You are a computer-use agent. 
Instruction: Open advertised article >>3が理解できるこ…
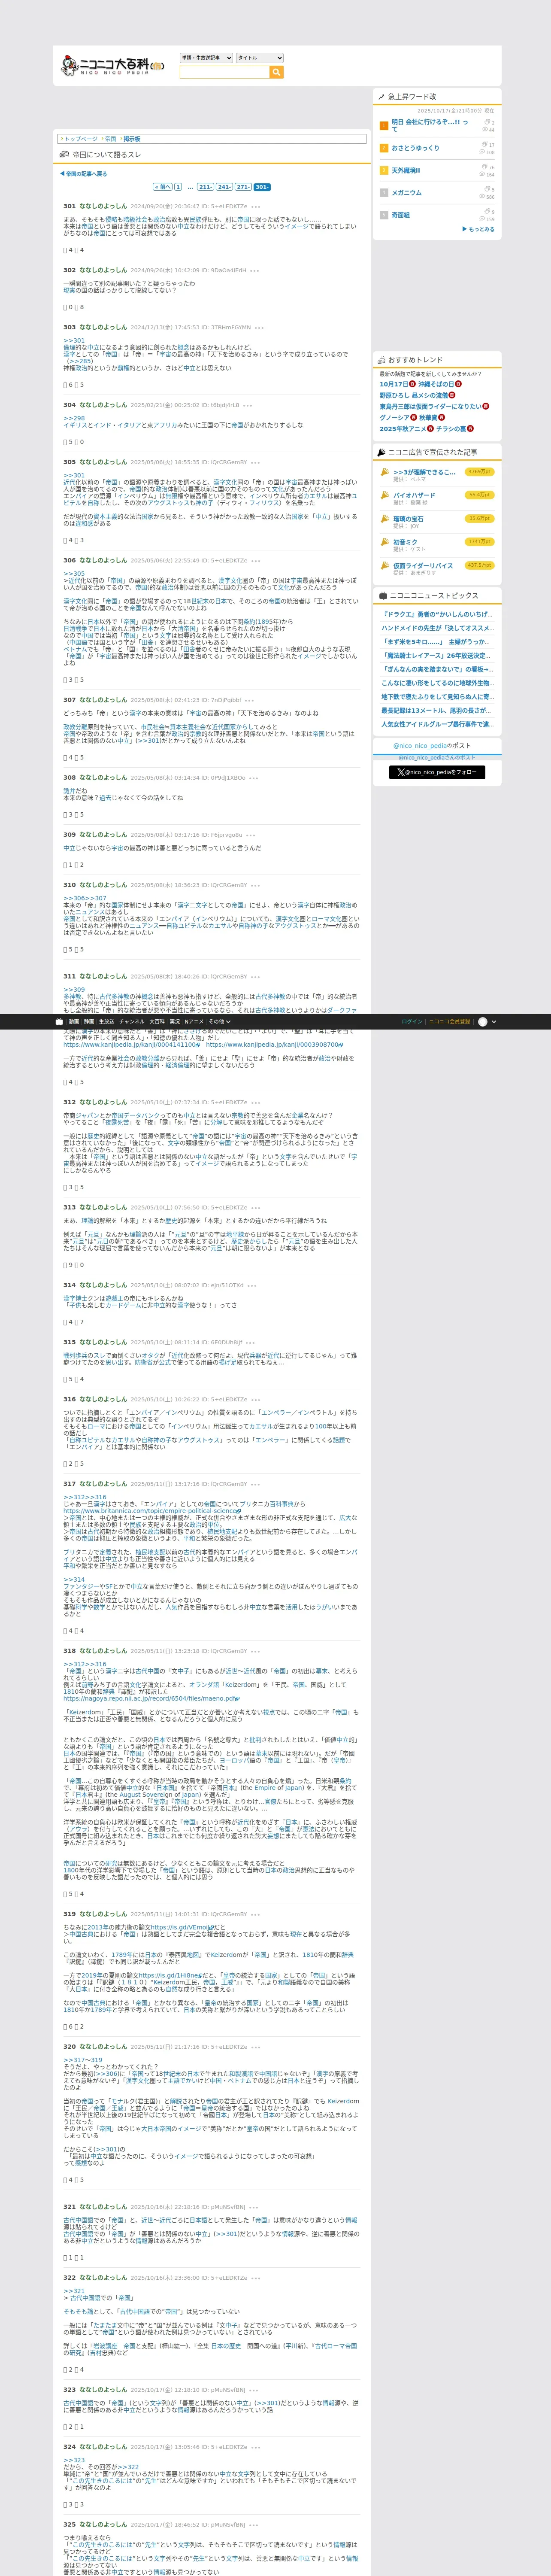[424, 472]
